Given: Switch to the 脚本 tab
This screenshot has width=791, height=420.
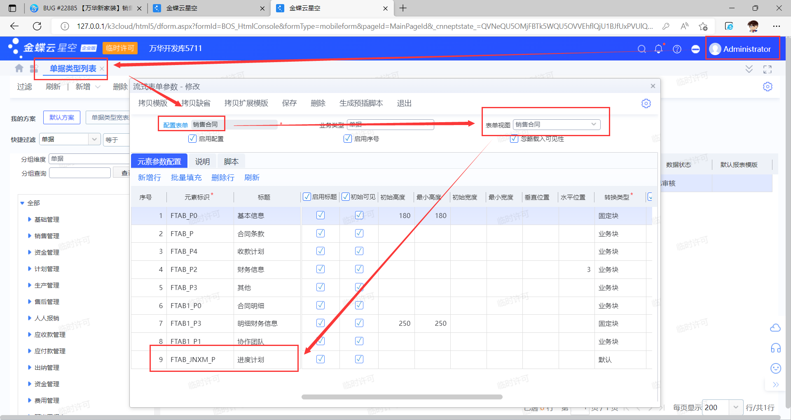Looking at the screenshot, I should coord(231,162).
